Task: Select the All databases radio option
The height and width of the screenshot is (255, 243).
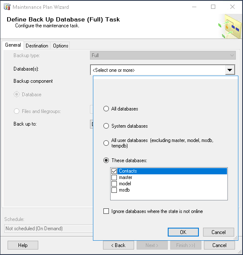Action: pos(106,109)
